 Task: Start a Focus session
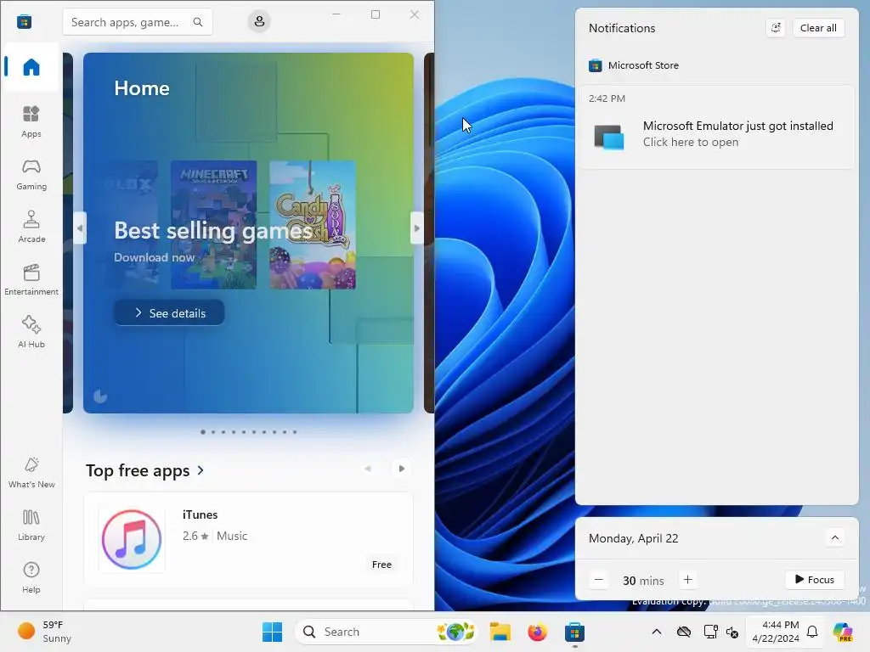tap(815, 579)
